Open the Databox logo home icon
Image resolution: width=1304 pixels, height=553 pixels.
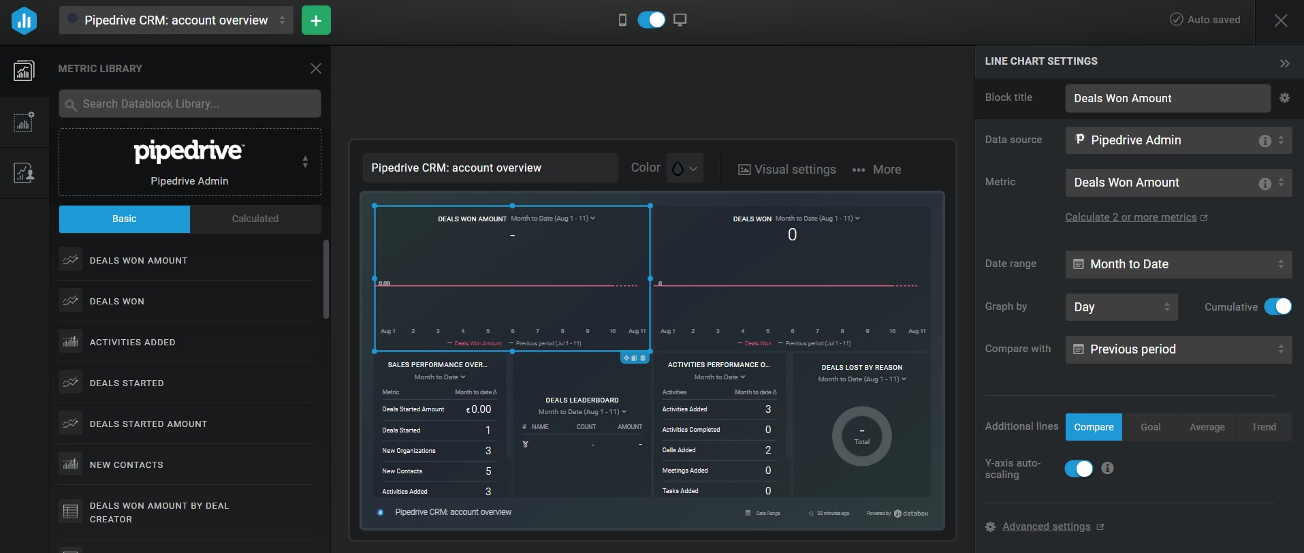point(24,20)
